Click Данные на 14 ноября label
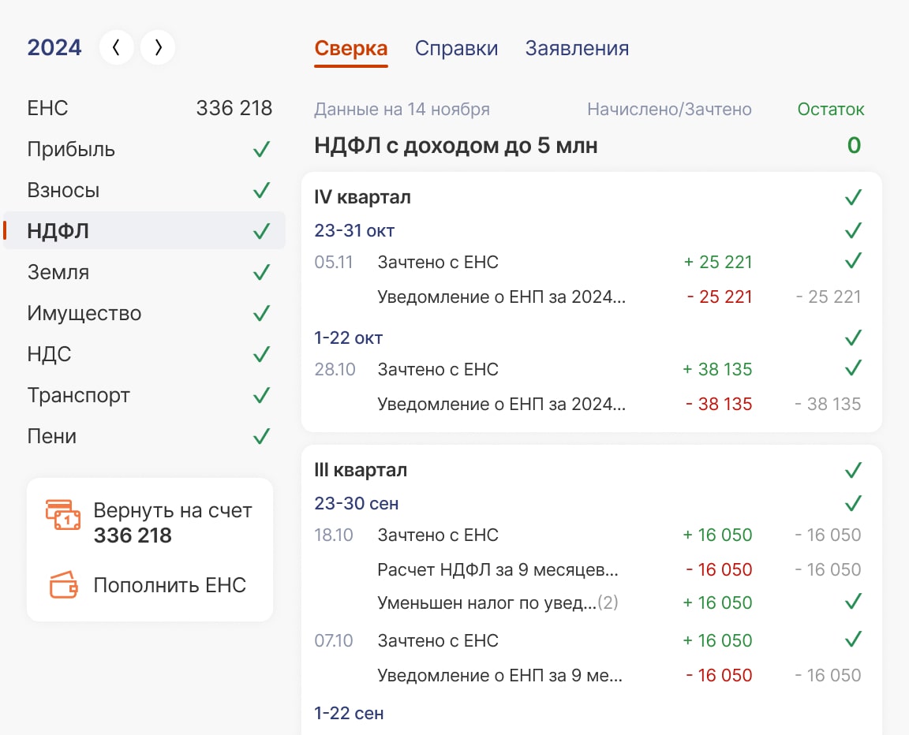Image resolution: width=909 pixels, height=735 pixels. [x=402, y=109]
